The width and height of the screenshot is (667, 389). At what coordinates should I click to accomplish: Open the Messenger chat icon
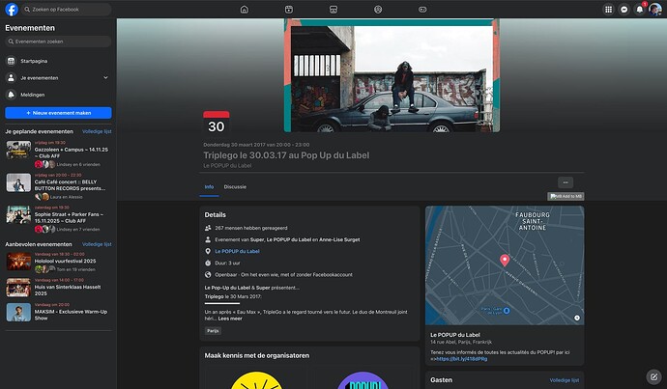click(623, 9)
